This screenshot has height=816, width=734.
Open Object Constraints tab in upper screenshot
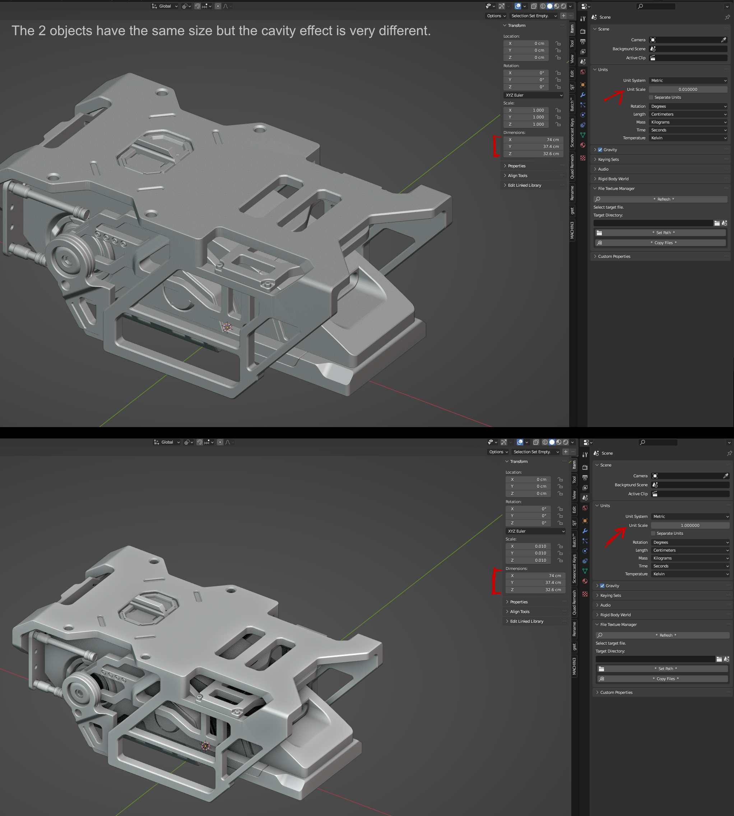[583, 125]
